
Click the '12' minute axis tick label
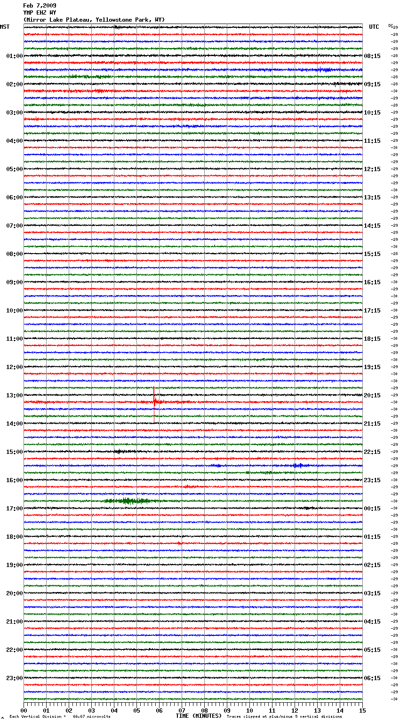point(295,710)
